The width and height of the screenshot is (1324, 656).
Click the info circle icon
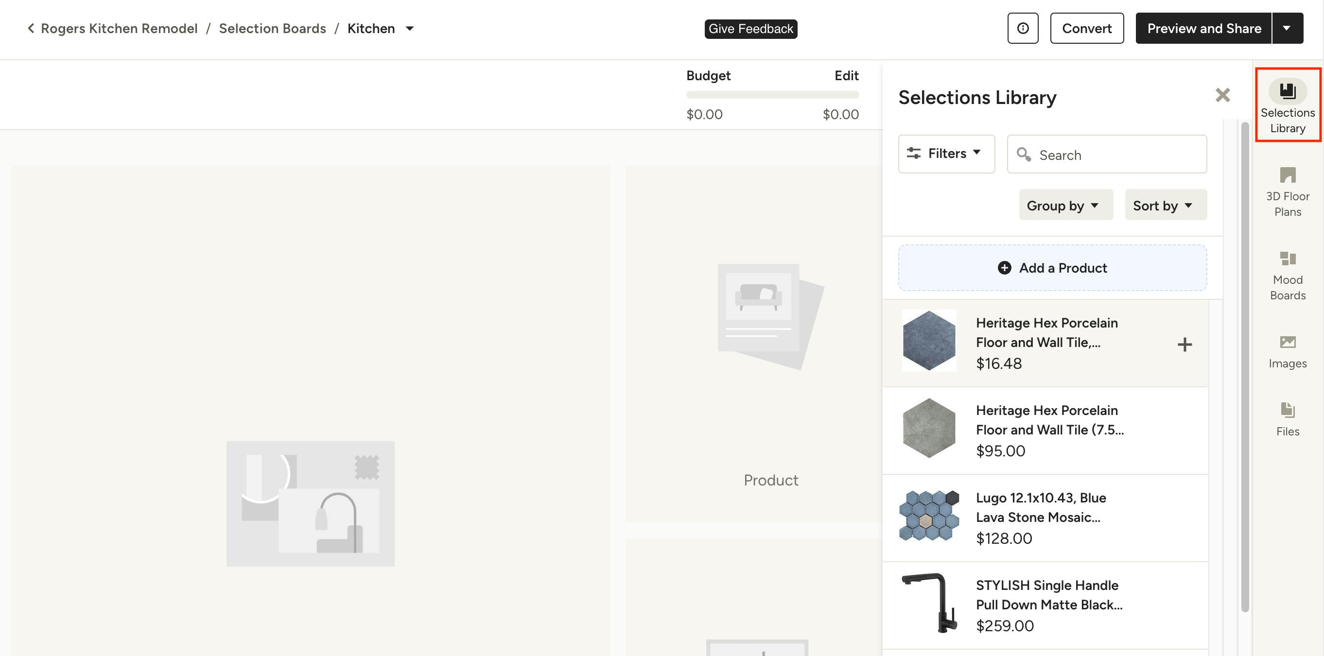[x=1022, y=28]
